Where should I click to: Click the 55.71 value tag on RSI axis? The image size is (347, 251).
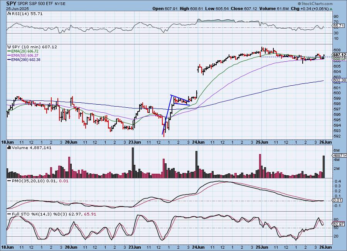pos(339,26)
